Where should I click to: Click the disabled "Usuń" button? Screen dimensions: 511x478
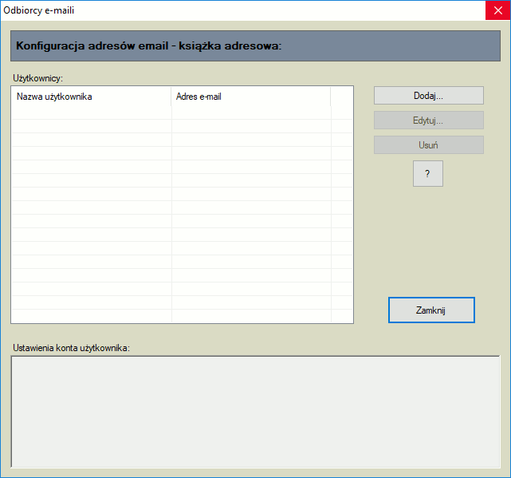pos(428,145)
